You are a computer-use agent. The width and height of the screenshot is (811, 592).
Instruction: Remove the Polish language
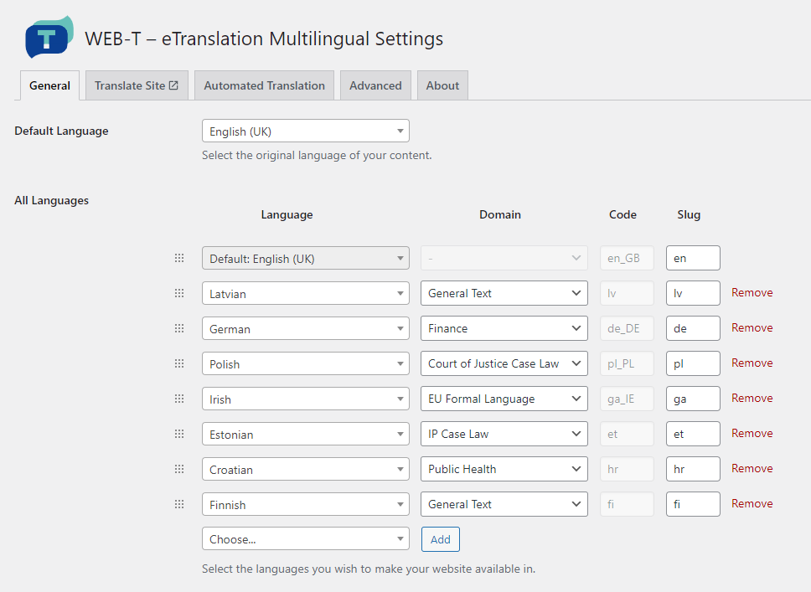(x=752, y=363)
